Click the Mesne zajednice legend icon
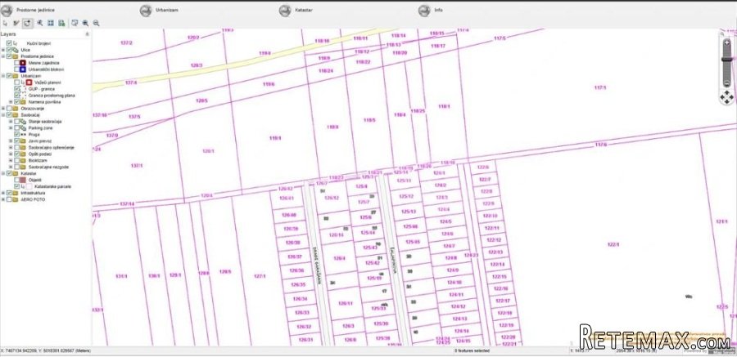This screenshot has width=737, height=357. 23,62
